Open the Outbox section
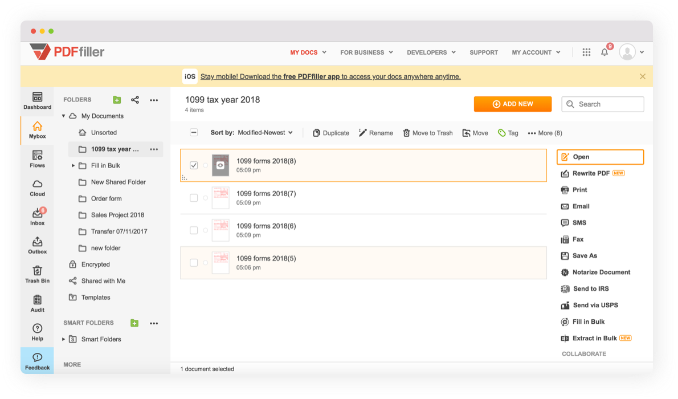The image size is (678, 399). coord(37,245)
